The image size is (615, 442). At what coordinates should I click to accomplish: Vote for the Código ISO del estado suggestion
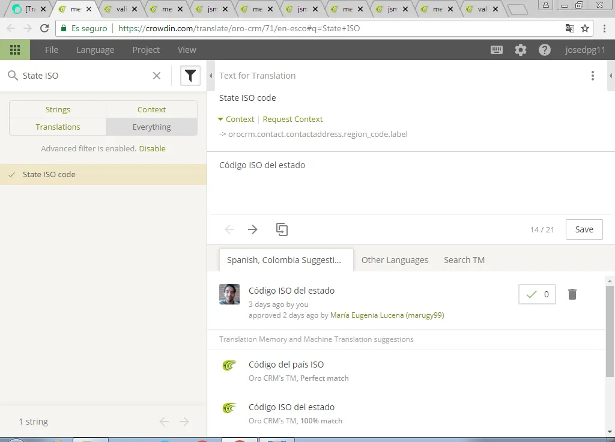tap(537, 294)
